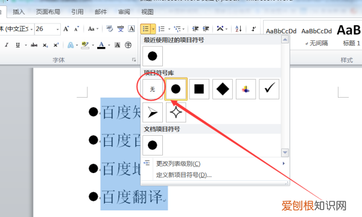Select the arrowhead bullet
Image resolution: width=362 pixels, height=217 pixels.
click(153, 113)
